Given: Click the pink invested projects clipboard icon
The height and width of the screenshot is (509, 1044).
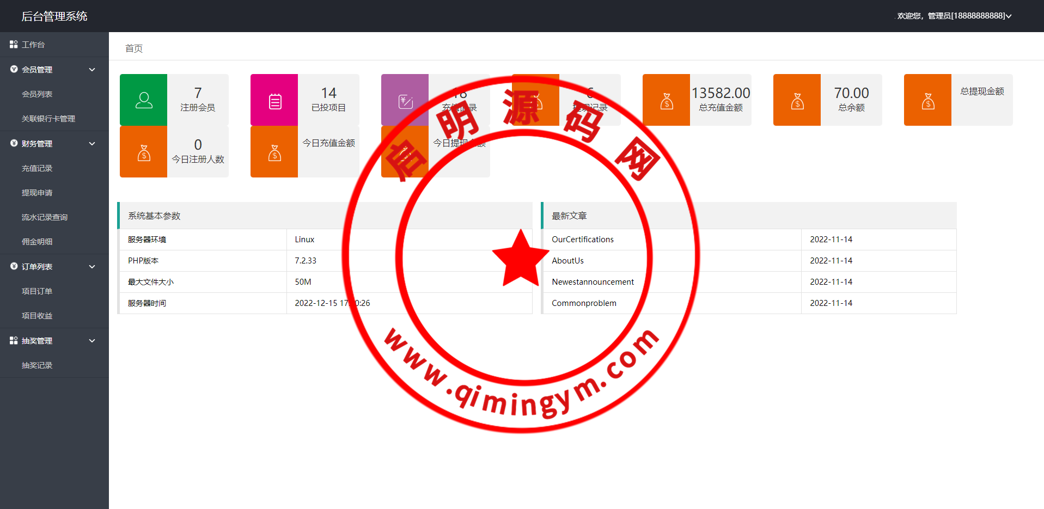Looking at the screenshot, I should pyautogui.click(x=275, y=101).
